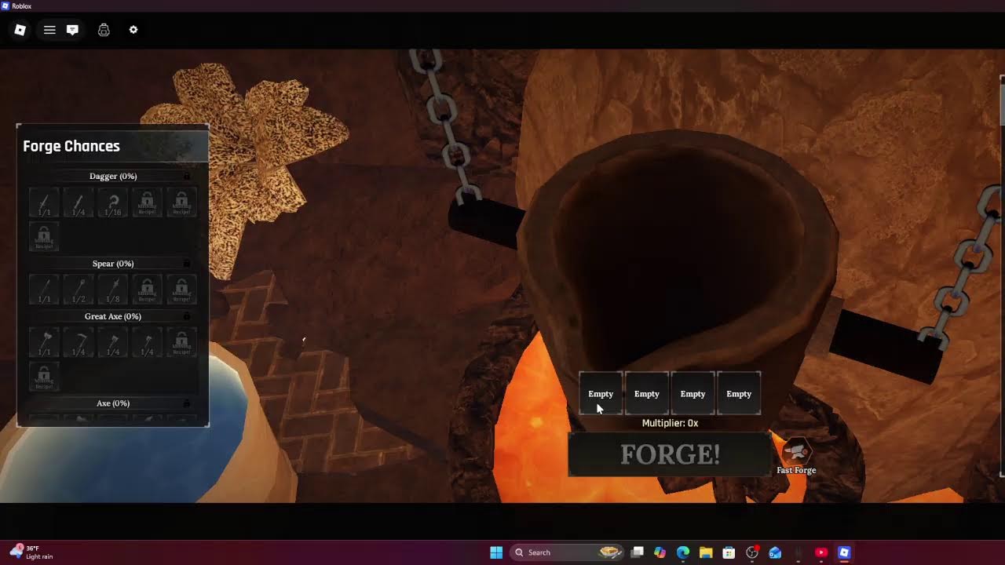Switch to Roblox taskbar icon

(844, 552)
